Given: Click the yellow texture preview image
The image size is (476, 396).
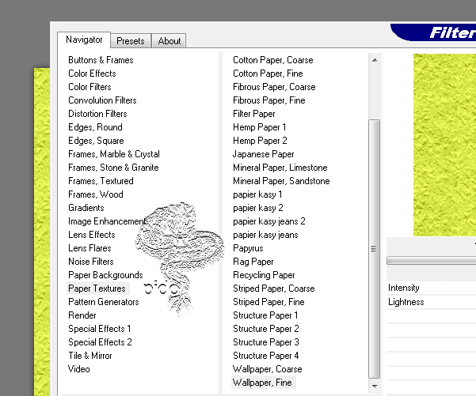Looking at the screenshot, I should coord(444,142).
